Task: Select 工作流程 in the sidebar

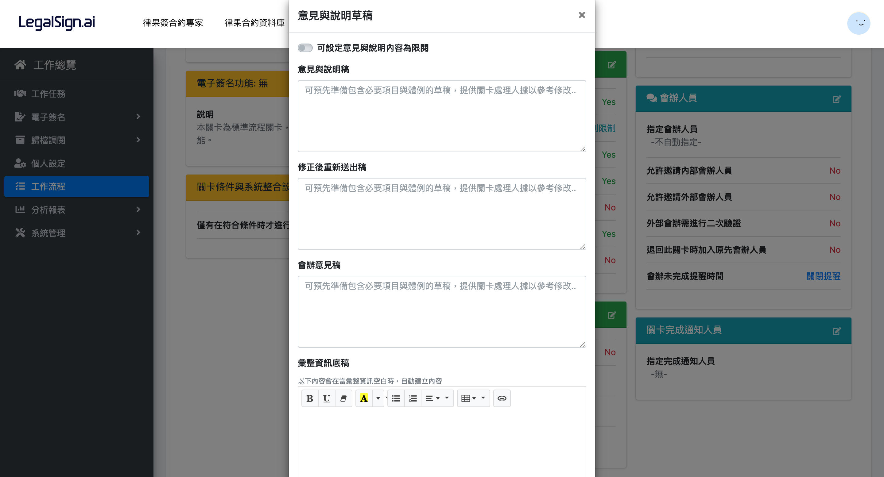Action: click(76, 187)
